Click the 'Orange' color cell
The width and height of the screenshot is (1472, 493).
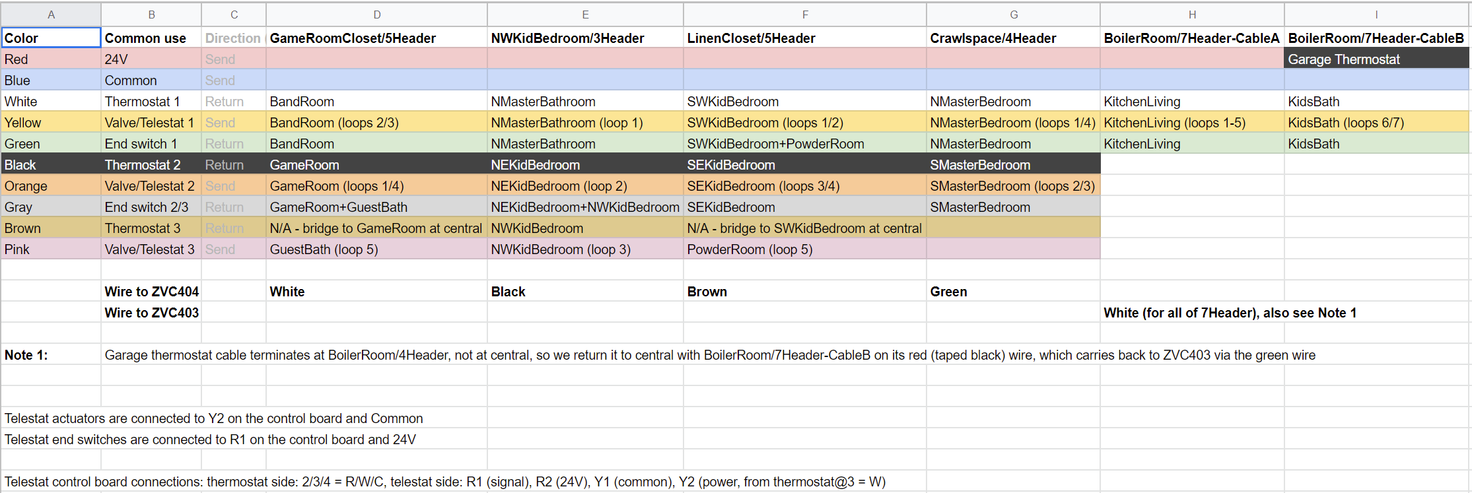[x=51, y=185]
